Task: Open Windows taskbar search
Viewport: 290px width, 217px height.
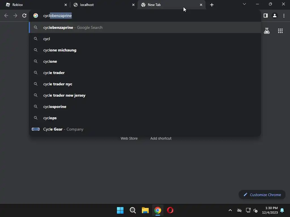Action: click(x=133, y=210)
